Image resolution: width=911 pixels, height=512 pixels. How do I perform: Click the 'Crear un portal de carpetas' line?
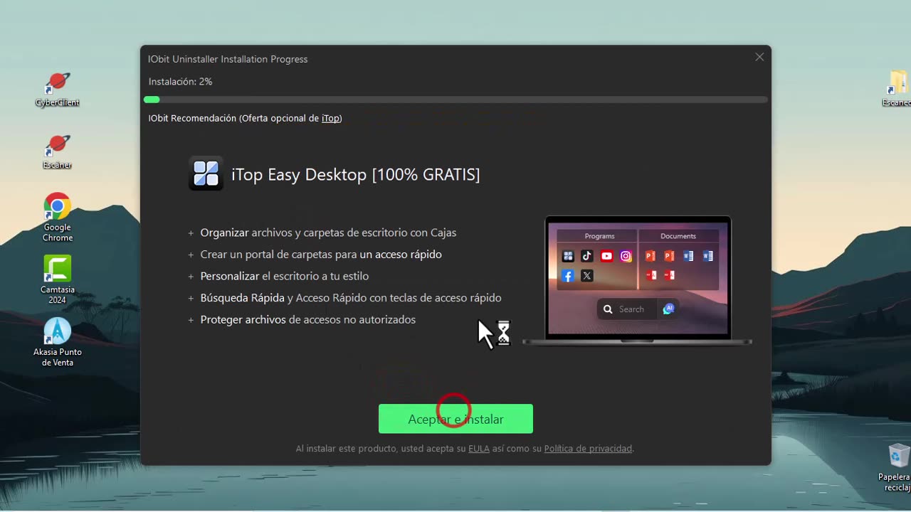pyautogui.click(x=321, y=255)
